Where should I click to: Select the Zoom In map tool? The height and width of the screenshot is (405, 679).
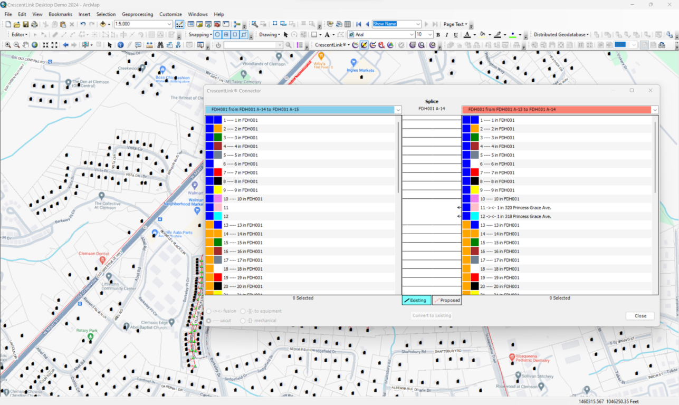[x=8, y=45]
